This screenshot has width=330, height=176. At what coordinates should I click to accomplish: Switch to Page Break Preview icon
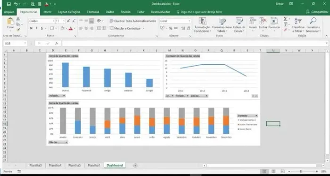pos(283,171)
